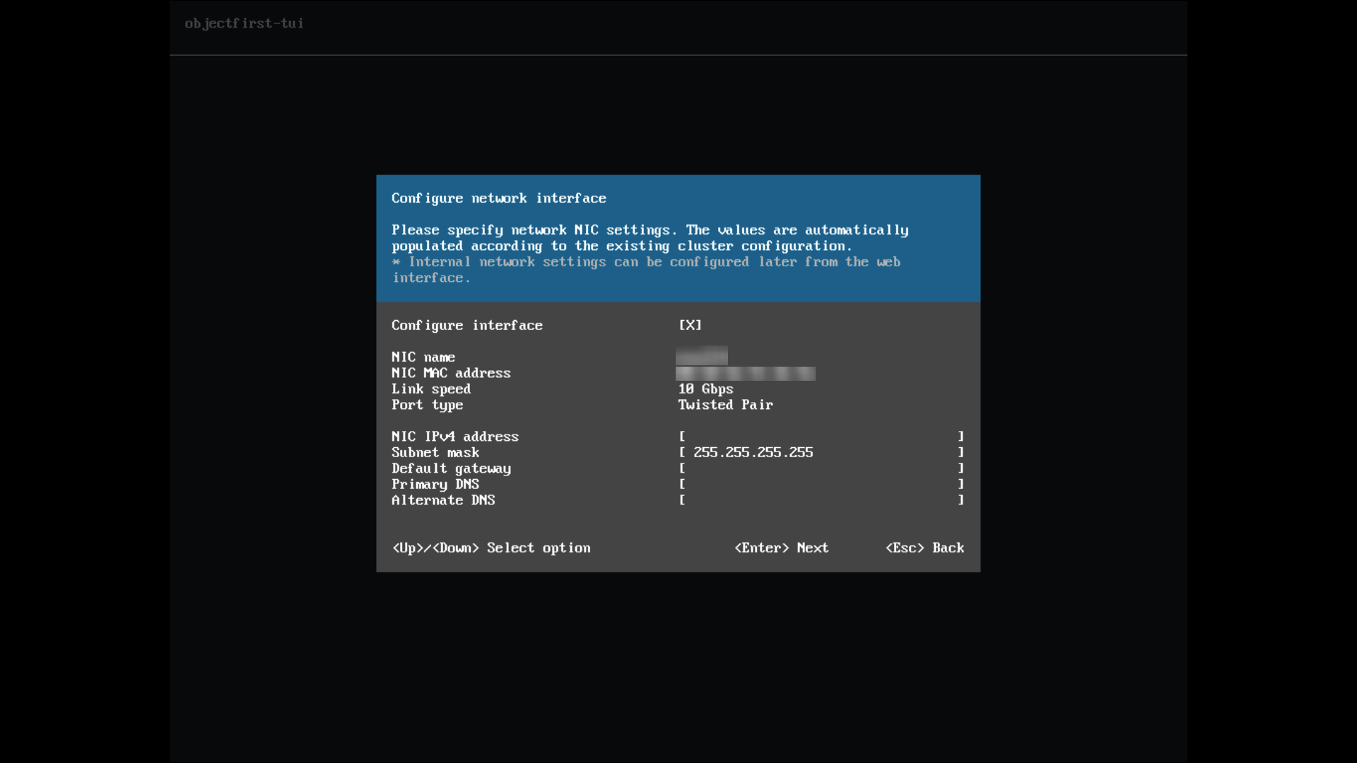This screenshot has width=1357, height=763.
Task: Click the Link speed label
Action: 431,389
